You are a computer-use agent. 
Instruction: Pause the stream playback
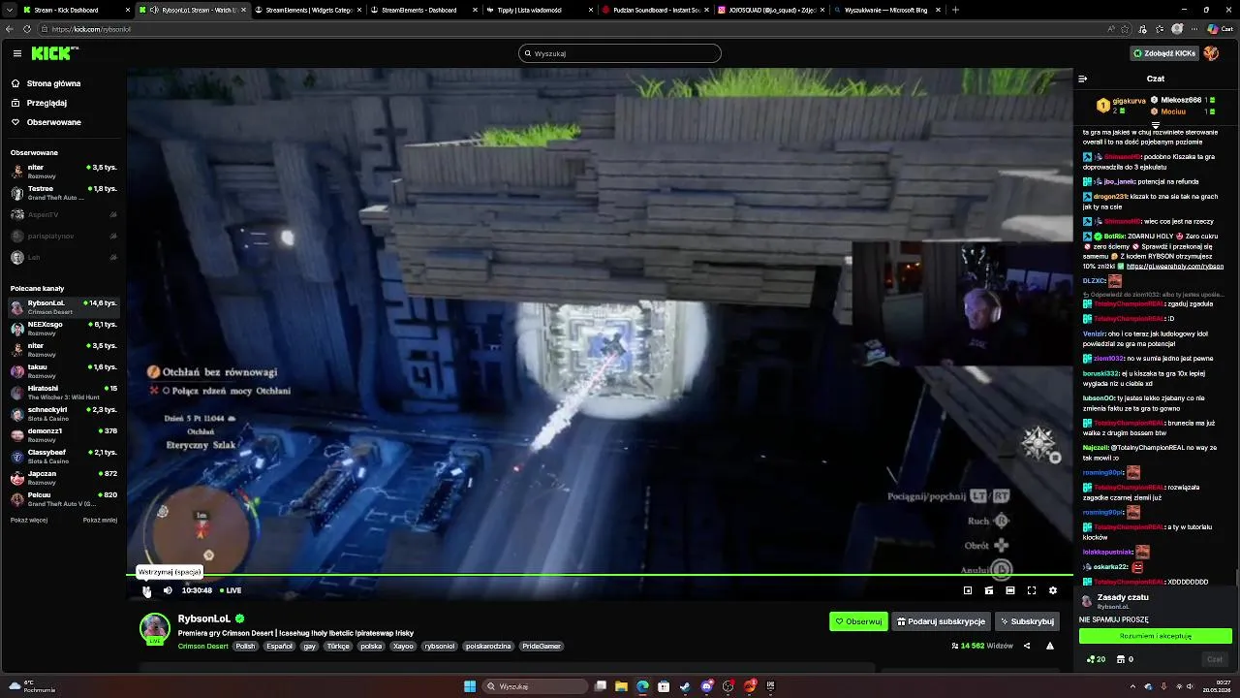pos(146,590)
